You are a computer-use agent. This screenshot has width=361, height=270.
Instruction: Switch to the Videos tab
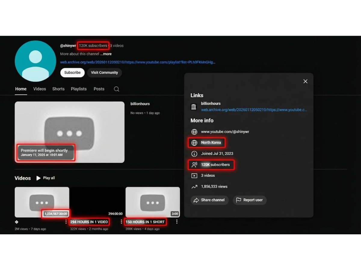(39, 89)
